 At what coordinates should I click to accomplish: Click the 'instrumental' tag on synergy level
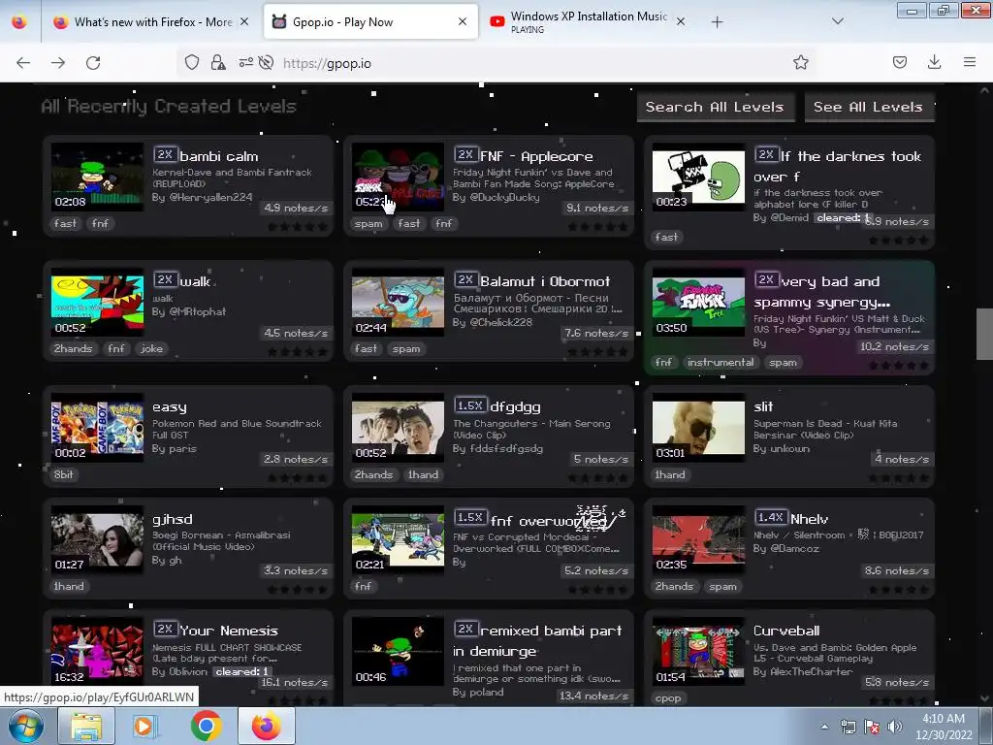click(x=721, y=363)
